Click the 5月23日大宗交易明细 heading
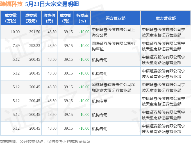The image size is (191, 144). (x=52, y=4)
